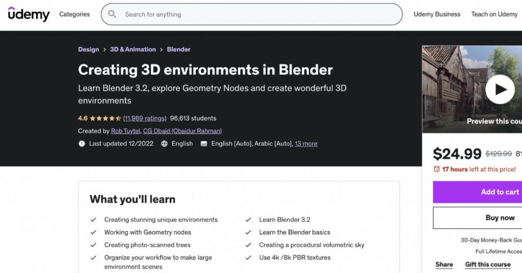This screenshot has height=273, width=522.
Task: Go to 3D & Animation breadcrumb
Action: (133, 49)
